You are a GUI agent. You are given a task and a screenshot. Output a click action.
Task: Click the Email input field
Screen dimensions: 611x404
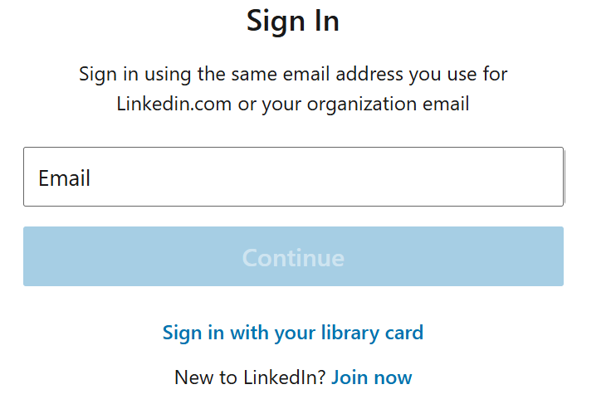pyautogui.click(x=293, y=177)
